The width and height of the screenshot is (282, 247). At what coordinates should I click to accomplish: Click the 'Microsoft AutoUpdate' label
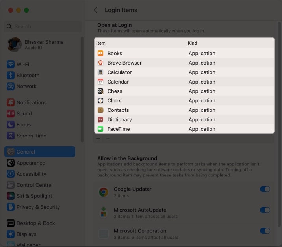click(140, 210)
